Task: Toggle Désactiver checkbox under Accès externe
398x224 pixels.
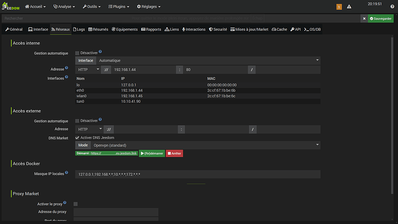Action: pos(77,121)
